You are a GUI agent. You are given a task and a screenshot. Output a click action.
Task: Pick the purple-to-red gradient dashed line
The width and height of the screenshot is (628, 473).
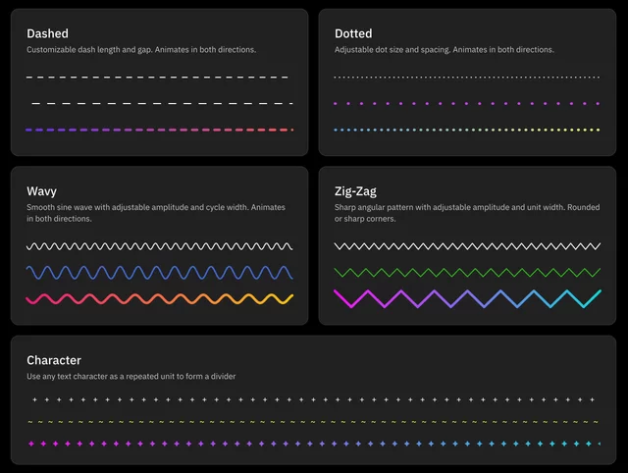[x=159, y=130]
